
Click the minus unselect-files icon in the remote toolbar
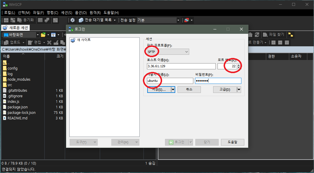click(280, 43)
